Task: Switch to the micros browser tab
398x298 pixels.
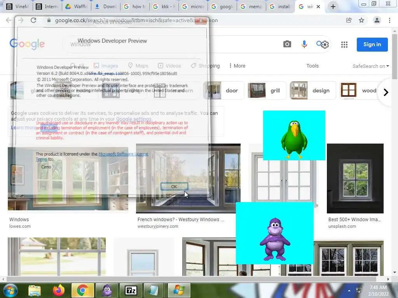Action: point(193,7)
